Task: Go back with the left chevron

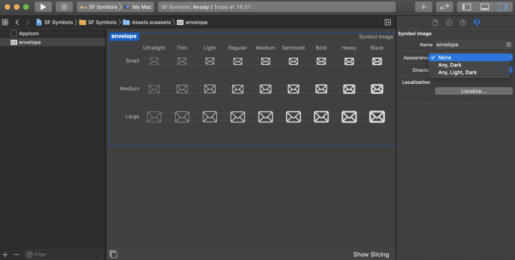Action: pos(17,22)
